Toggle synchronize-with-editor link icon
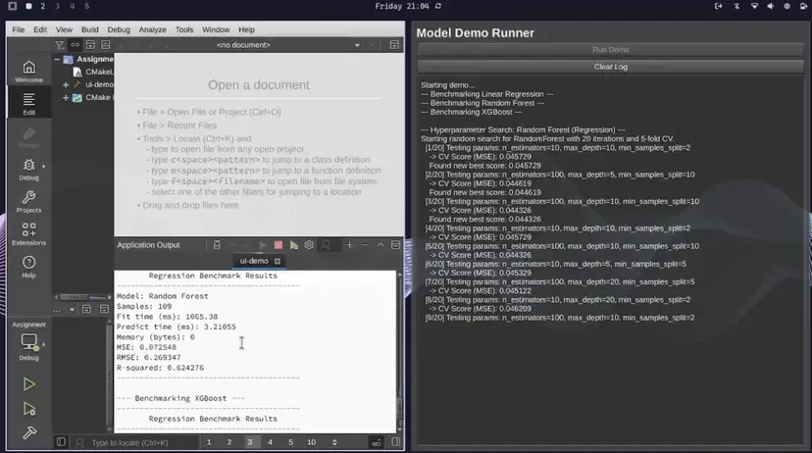This screenshot has width=812, height=453. pyautogui.click(x=76, y=45)
